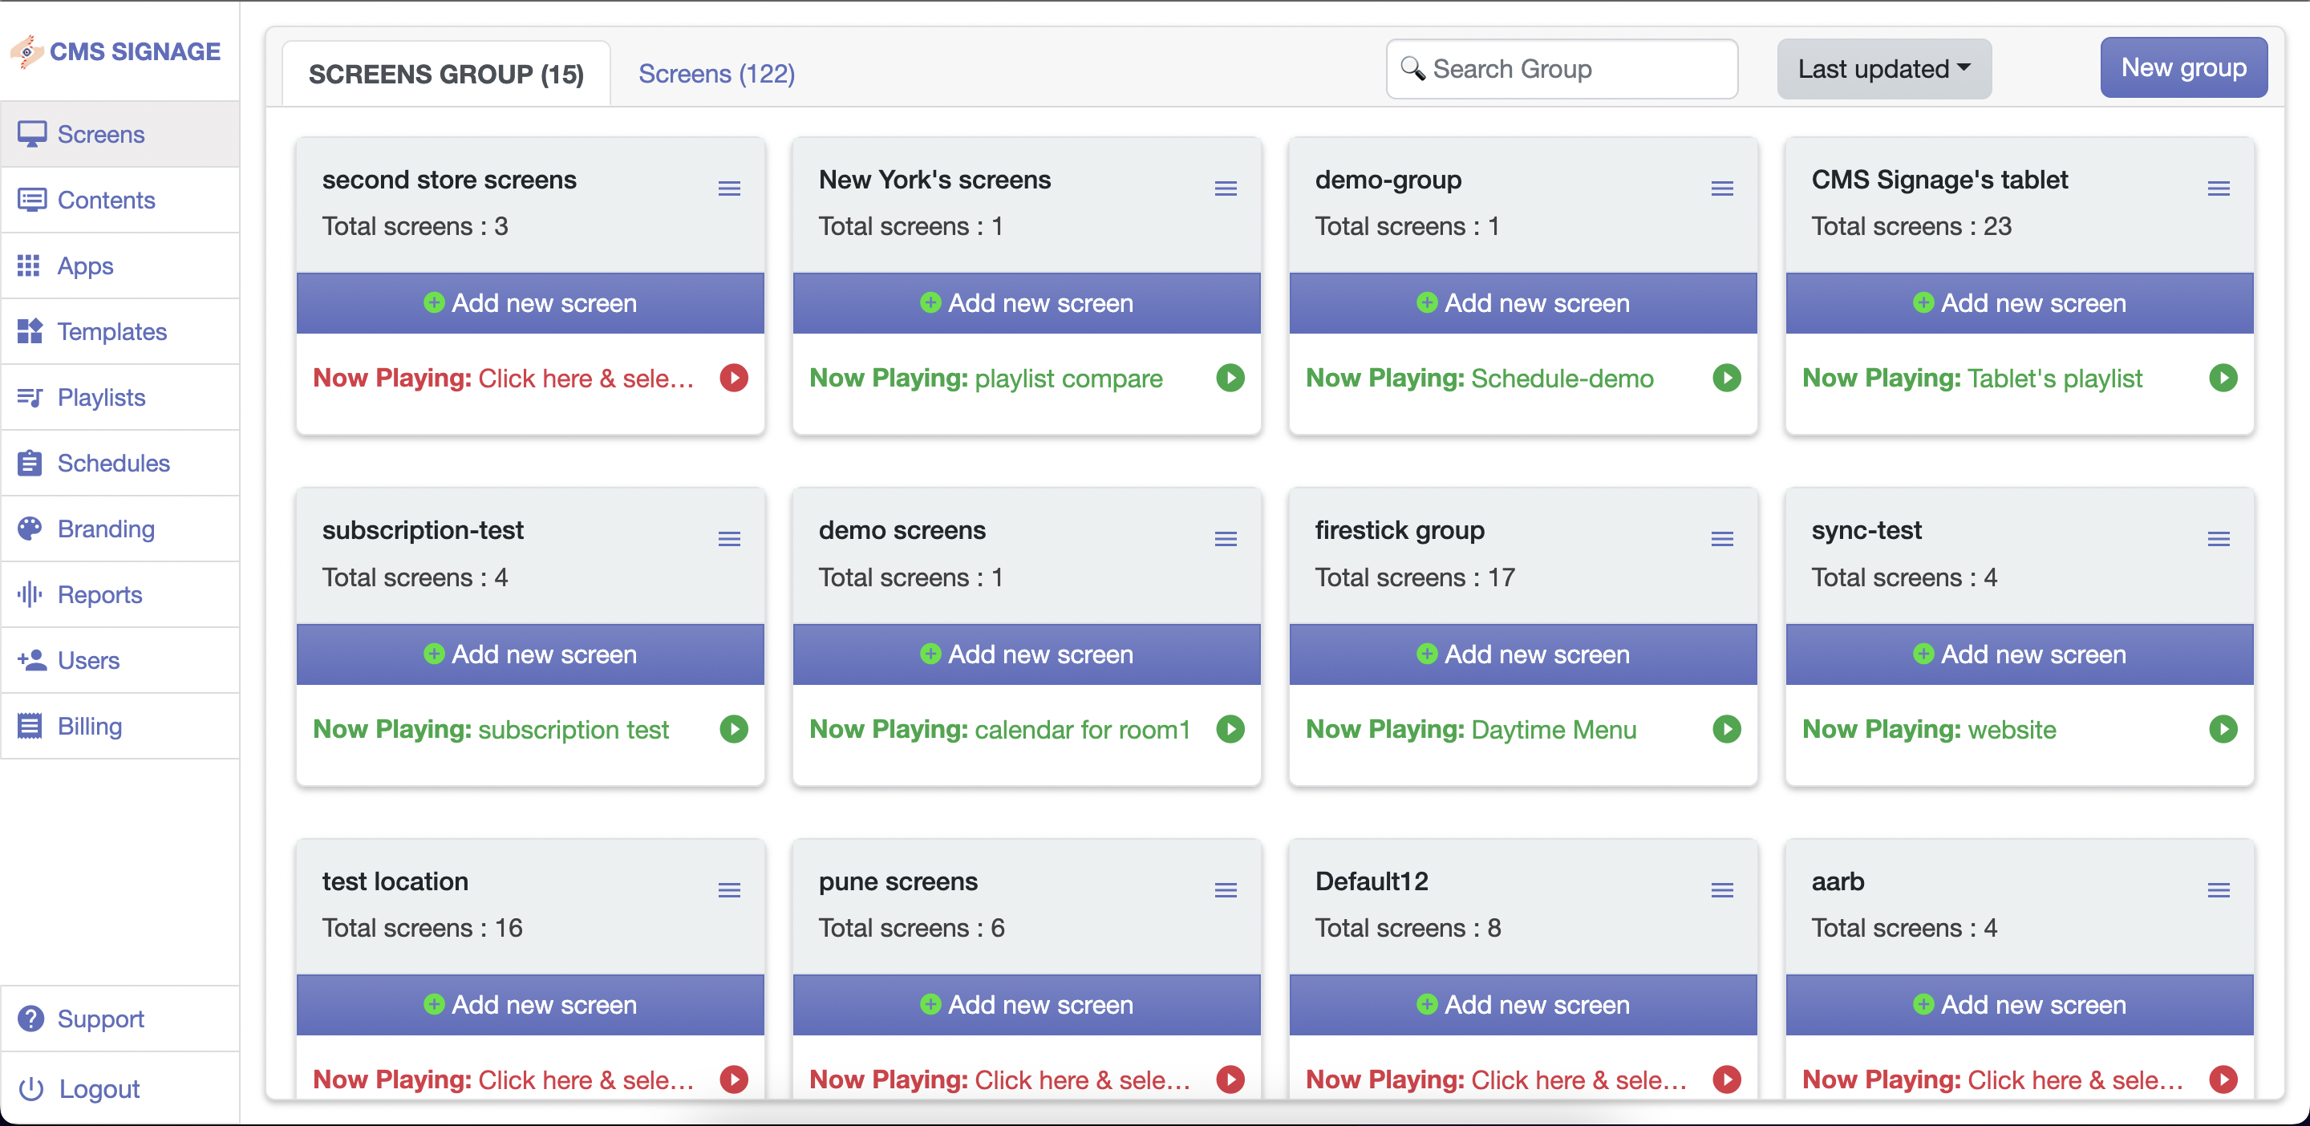Add new screen to CMS Signage's tablet
This screenshot has height=1126, width=2310.
pos(2019,303)
